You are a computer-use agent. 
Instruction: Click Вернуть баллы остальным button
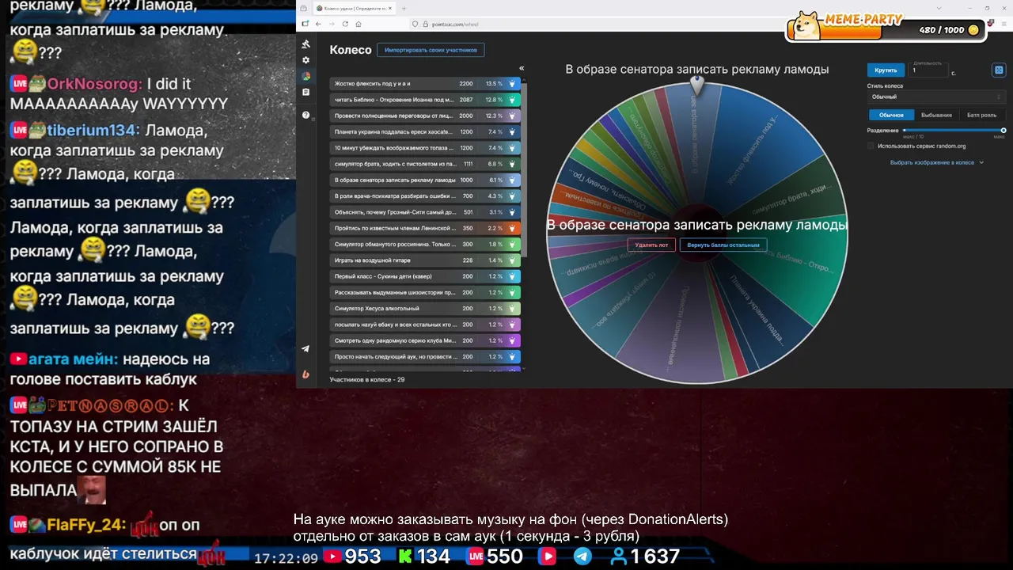pos(723,245)
